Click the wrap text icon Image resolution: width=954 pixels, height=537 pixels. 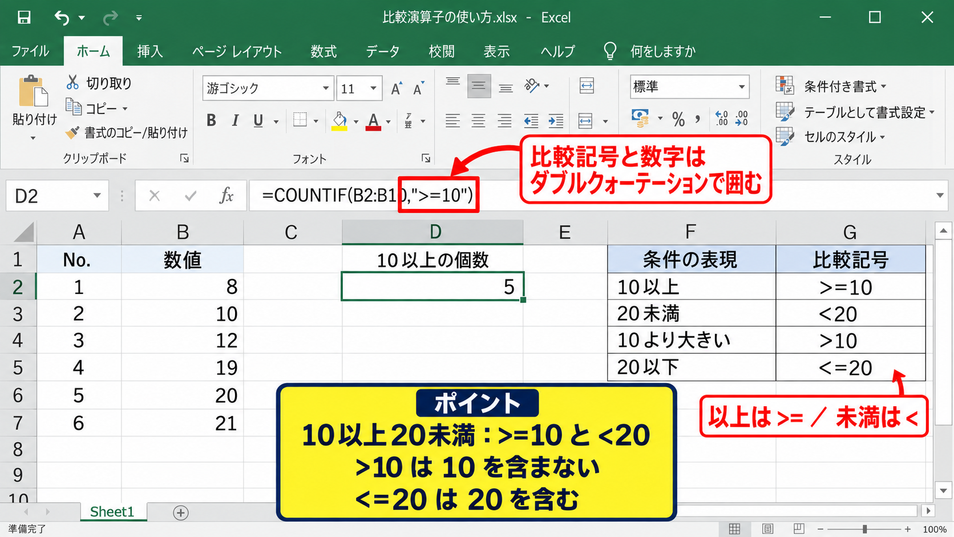point(587,86)
